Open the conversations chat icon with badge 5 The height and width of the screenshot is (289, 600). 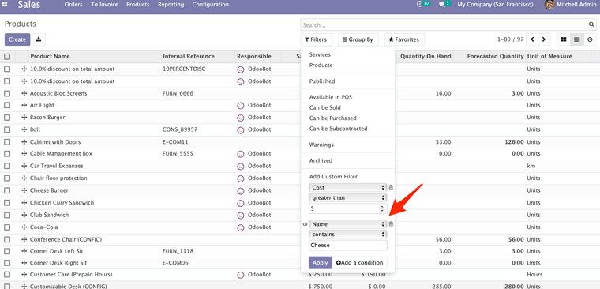point(442,5)
